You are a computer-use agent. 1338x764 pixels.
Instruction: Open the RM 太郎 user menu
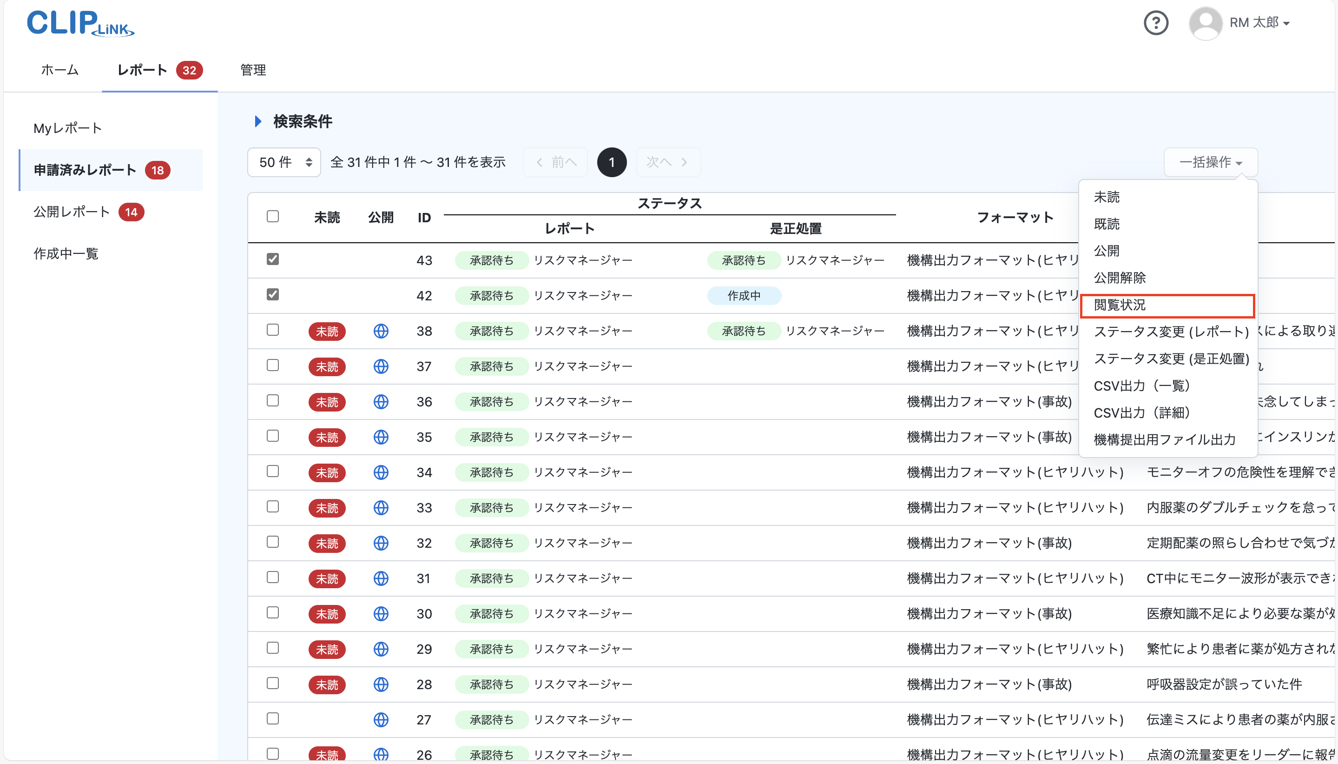pyautogui.click(x=1259, y=23)
